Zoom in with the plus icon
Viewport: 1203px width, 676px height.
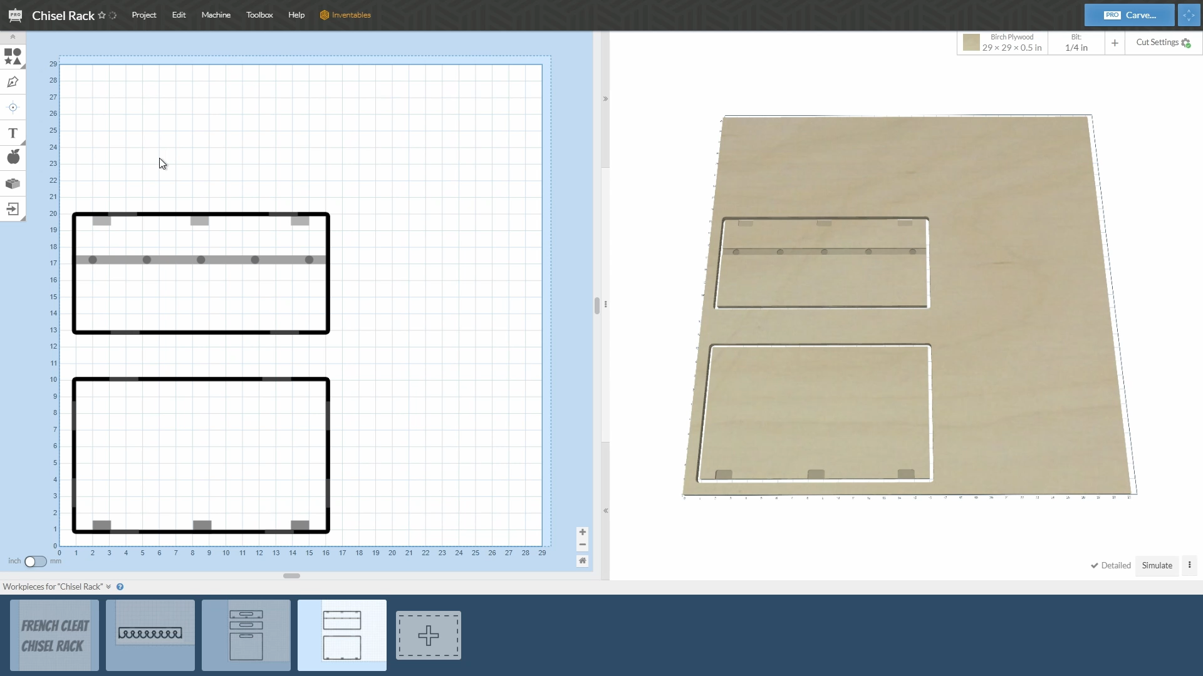coord(582,532)
